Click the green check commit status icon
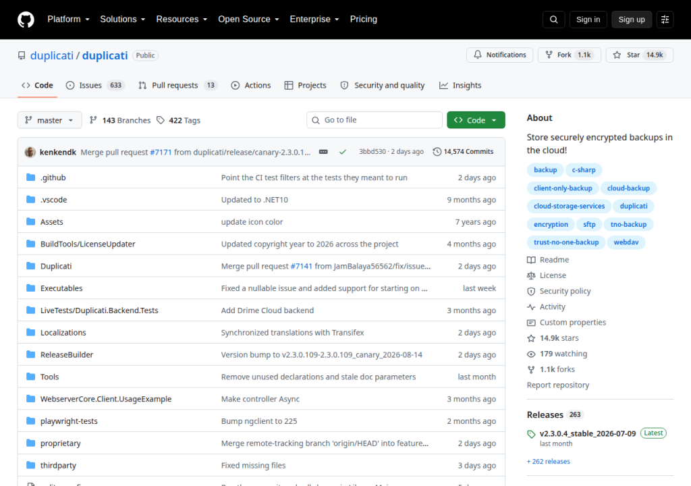The width and height of the screenshot is (691, 486). pyautogui.click(x=342, y=152)
